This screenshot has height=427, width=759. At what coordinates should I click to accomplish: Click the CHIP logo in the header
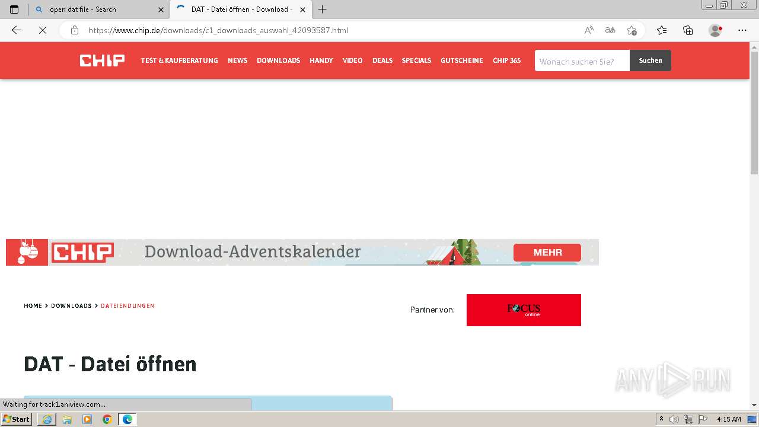click(x=102, y=60)
